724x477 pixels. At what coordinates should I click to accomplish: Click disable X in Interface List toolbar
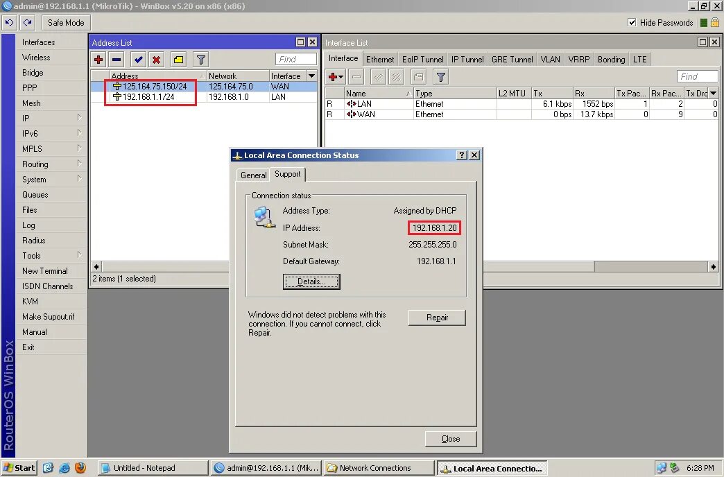tap(396, 77)
